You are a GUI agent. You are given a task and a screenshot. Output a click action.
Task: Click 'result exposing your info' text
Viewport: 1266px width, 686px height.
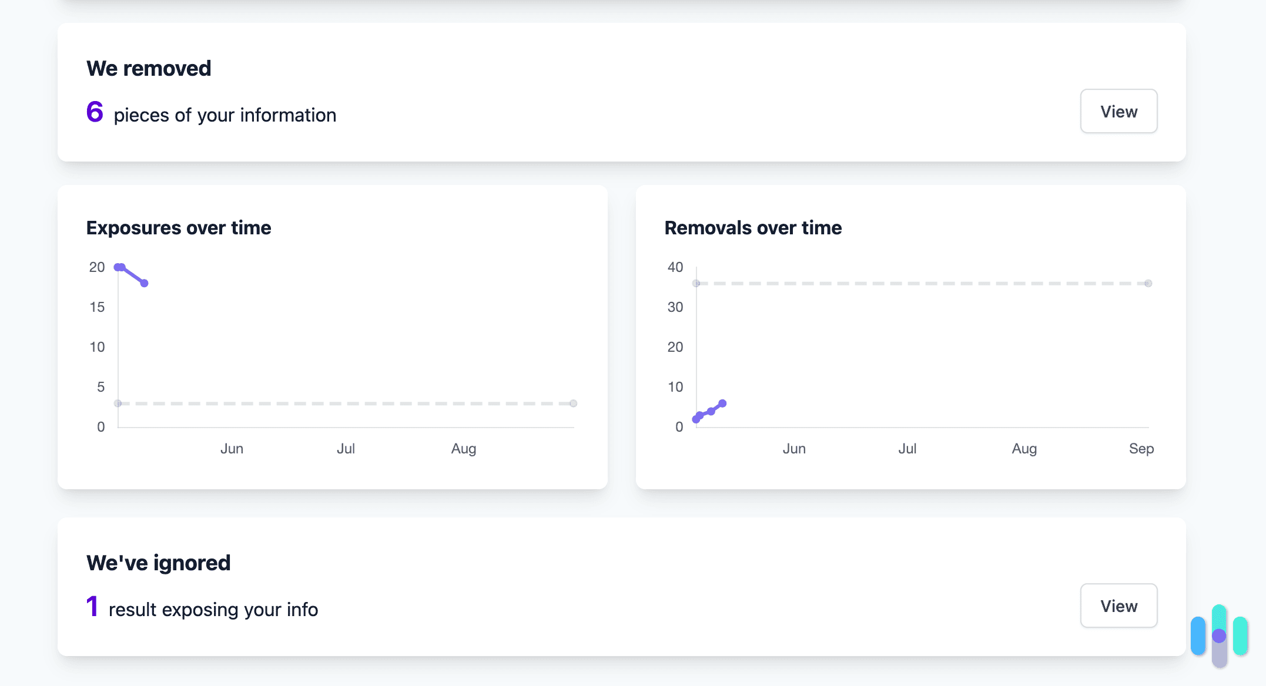tap(213, 610)
